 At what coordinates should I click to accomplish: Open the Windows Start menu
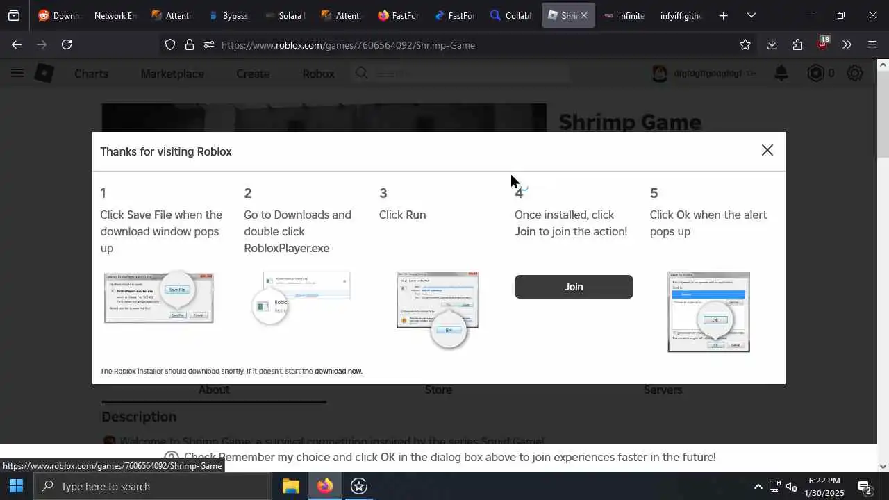(x=17, y=486)
